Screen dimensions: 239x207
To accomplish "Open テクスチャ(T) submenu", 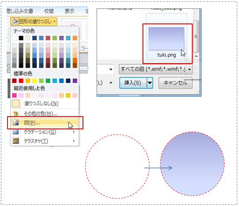I will tap(45, 141).
